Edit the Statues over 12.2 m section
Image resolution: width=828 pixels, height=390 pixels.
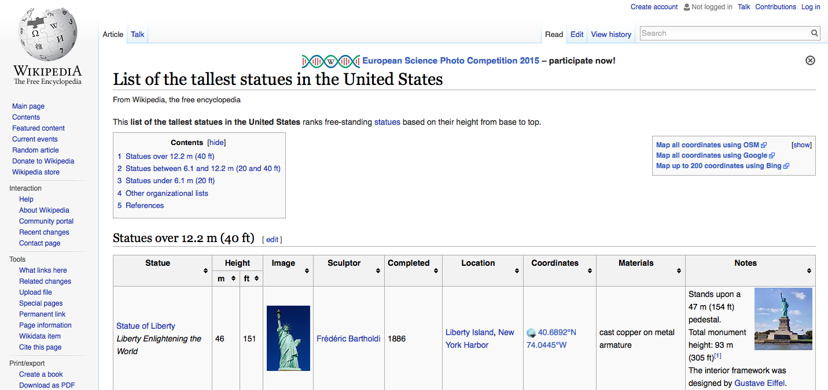click(x=272, y=240)
